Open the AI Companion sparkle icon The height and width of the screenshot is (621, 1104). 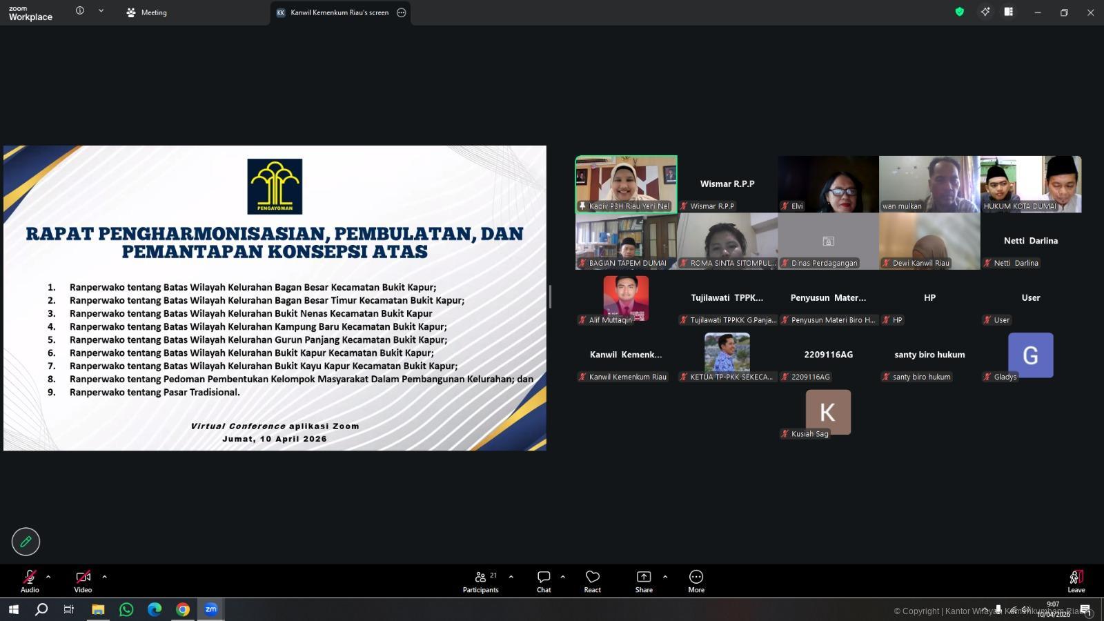pyautogui.click(x=985, y=12)
